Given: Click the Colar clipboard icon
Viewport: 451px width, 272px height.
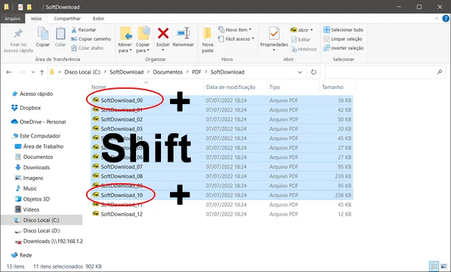Looking at the screenshot, I should pyautogui.click(x=60, y=34).
